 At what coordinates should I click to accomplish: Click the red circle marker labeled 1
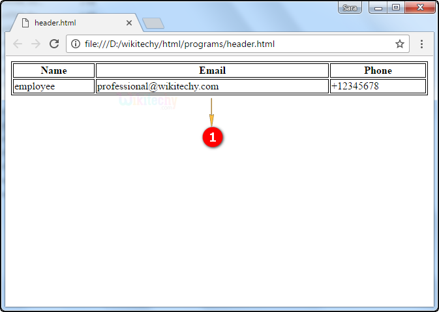point(213,137)
